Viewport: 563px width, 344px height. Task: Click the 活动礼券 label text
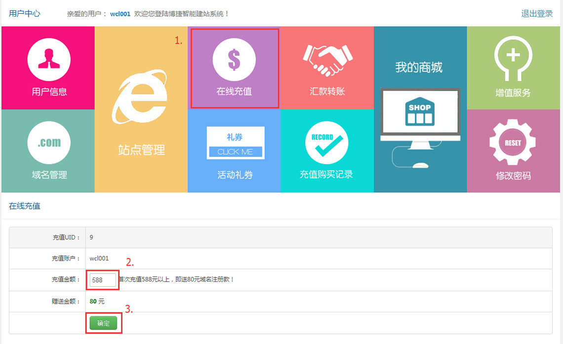[235, 175]
